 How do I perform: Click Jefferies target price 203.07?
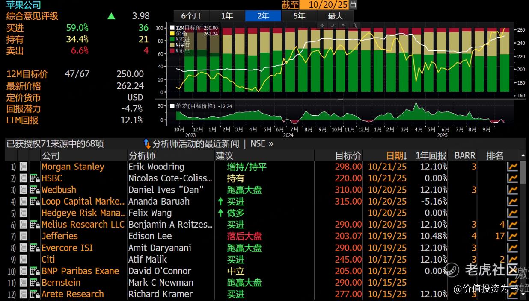coord(348,236)
